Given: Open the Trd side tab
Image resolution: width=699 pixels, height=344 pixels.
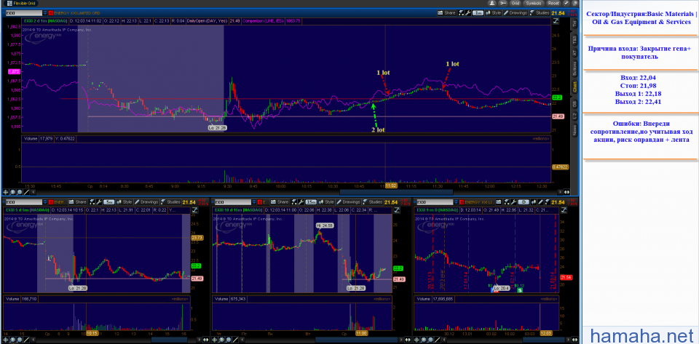Looking at the screenshot, I should point(574,23).
